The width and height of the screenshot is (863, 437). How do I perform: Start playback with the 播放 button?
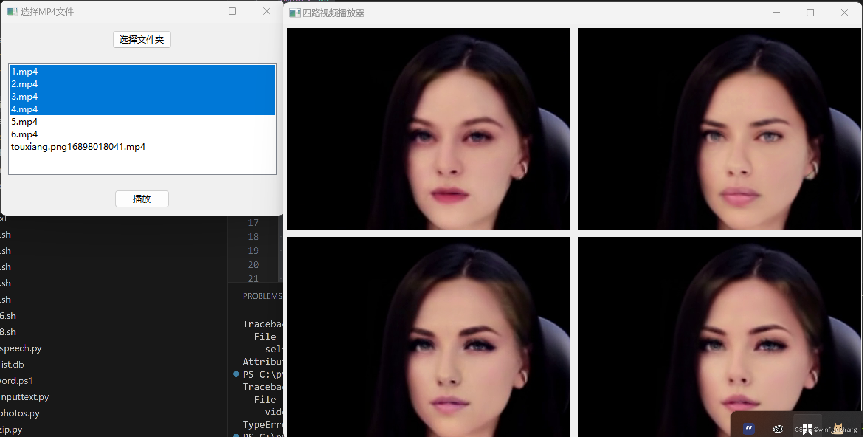click(142, 199)
